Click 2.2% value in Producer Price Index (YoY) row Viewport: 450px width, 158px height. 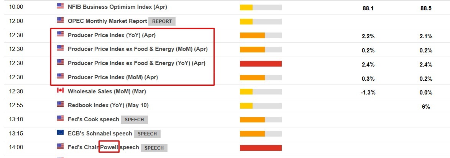click(x=368, y=36)
